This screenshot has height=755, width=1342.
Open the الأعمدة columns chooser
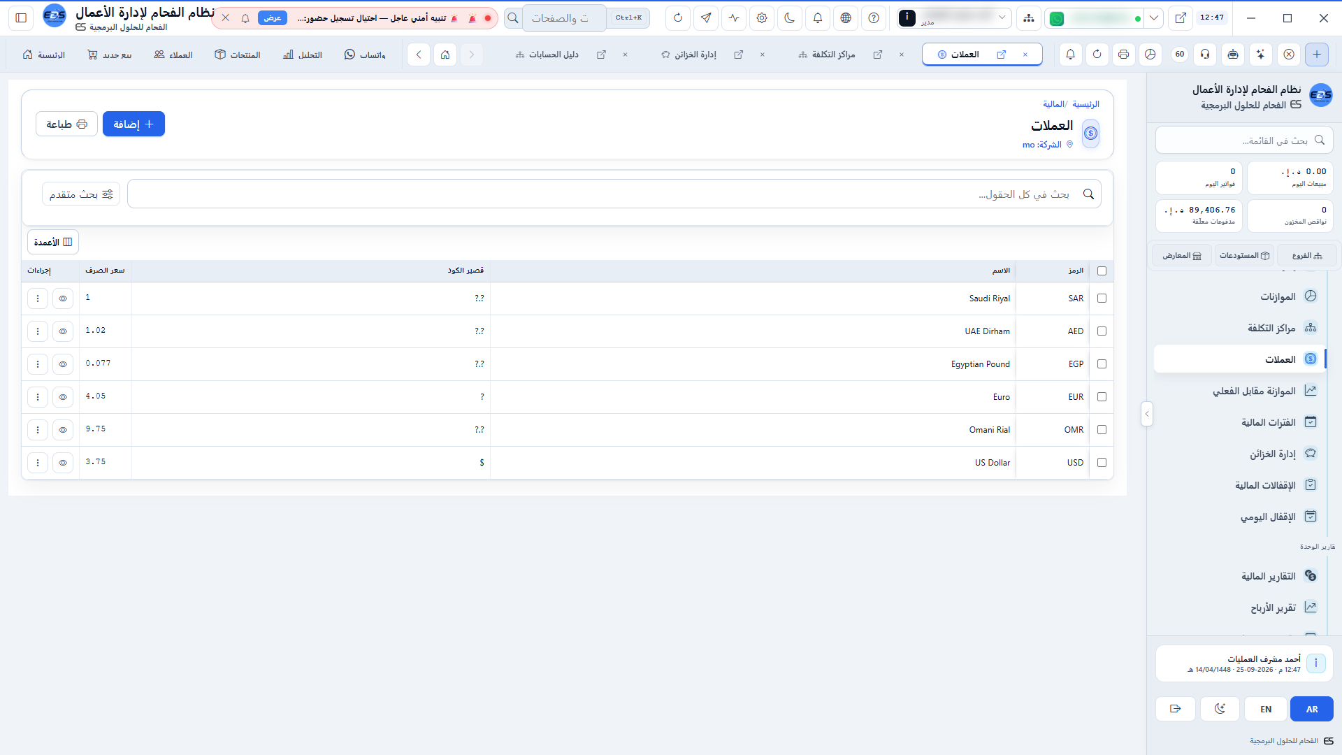(x=53, y=242)
